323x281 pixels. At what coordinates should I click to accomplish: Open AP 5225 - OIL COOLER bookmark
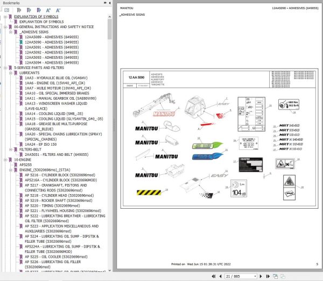[x=56, y=257]
